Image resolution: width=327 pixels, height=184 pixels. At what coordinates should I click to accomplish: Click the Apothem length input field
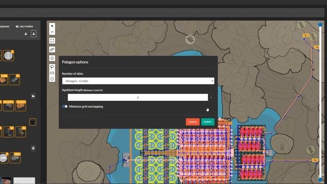coord(138,98)
